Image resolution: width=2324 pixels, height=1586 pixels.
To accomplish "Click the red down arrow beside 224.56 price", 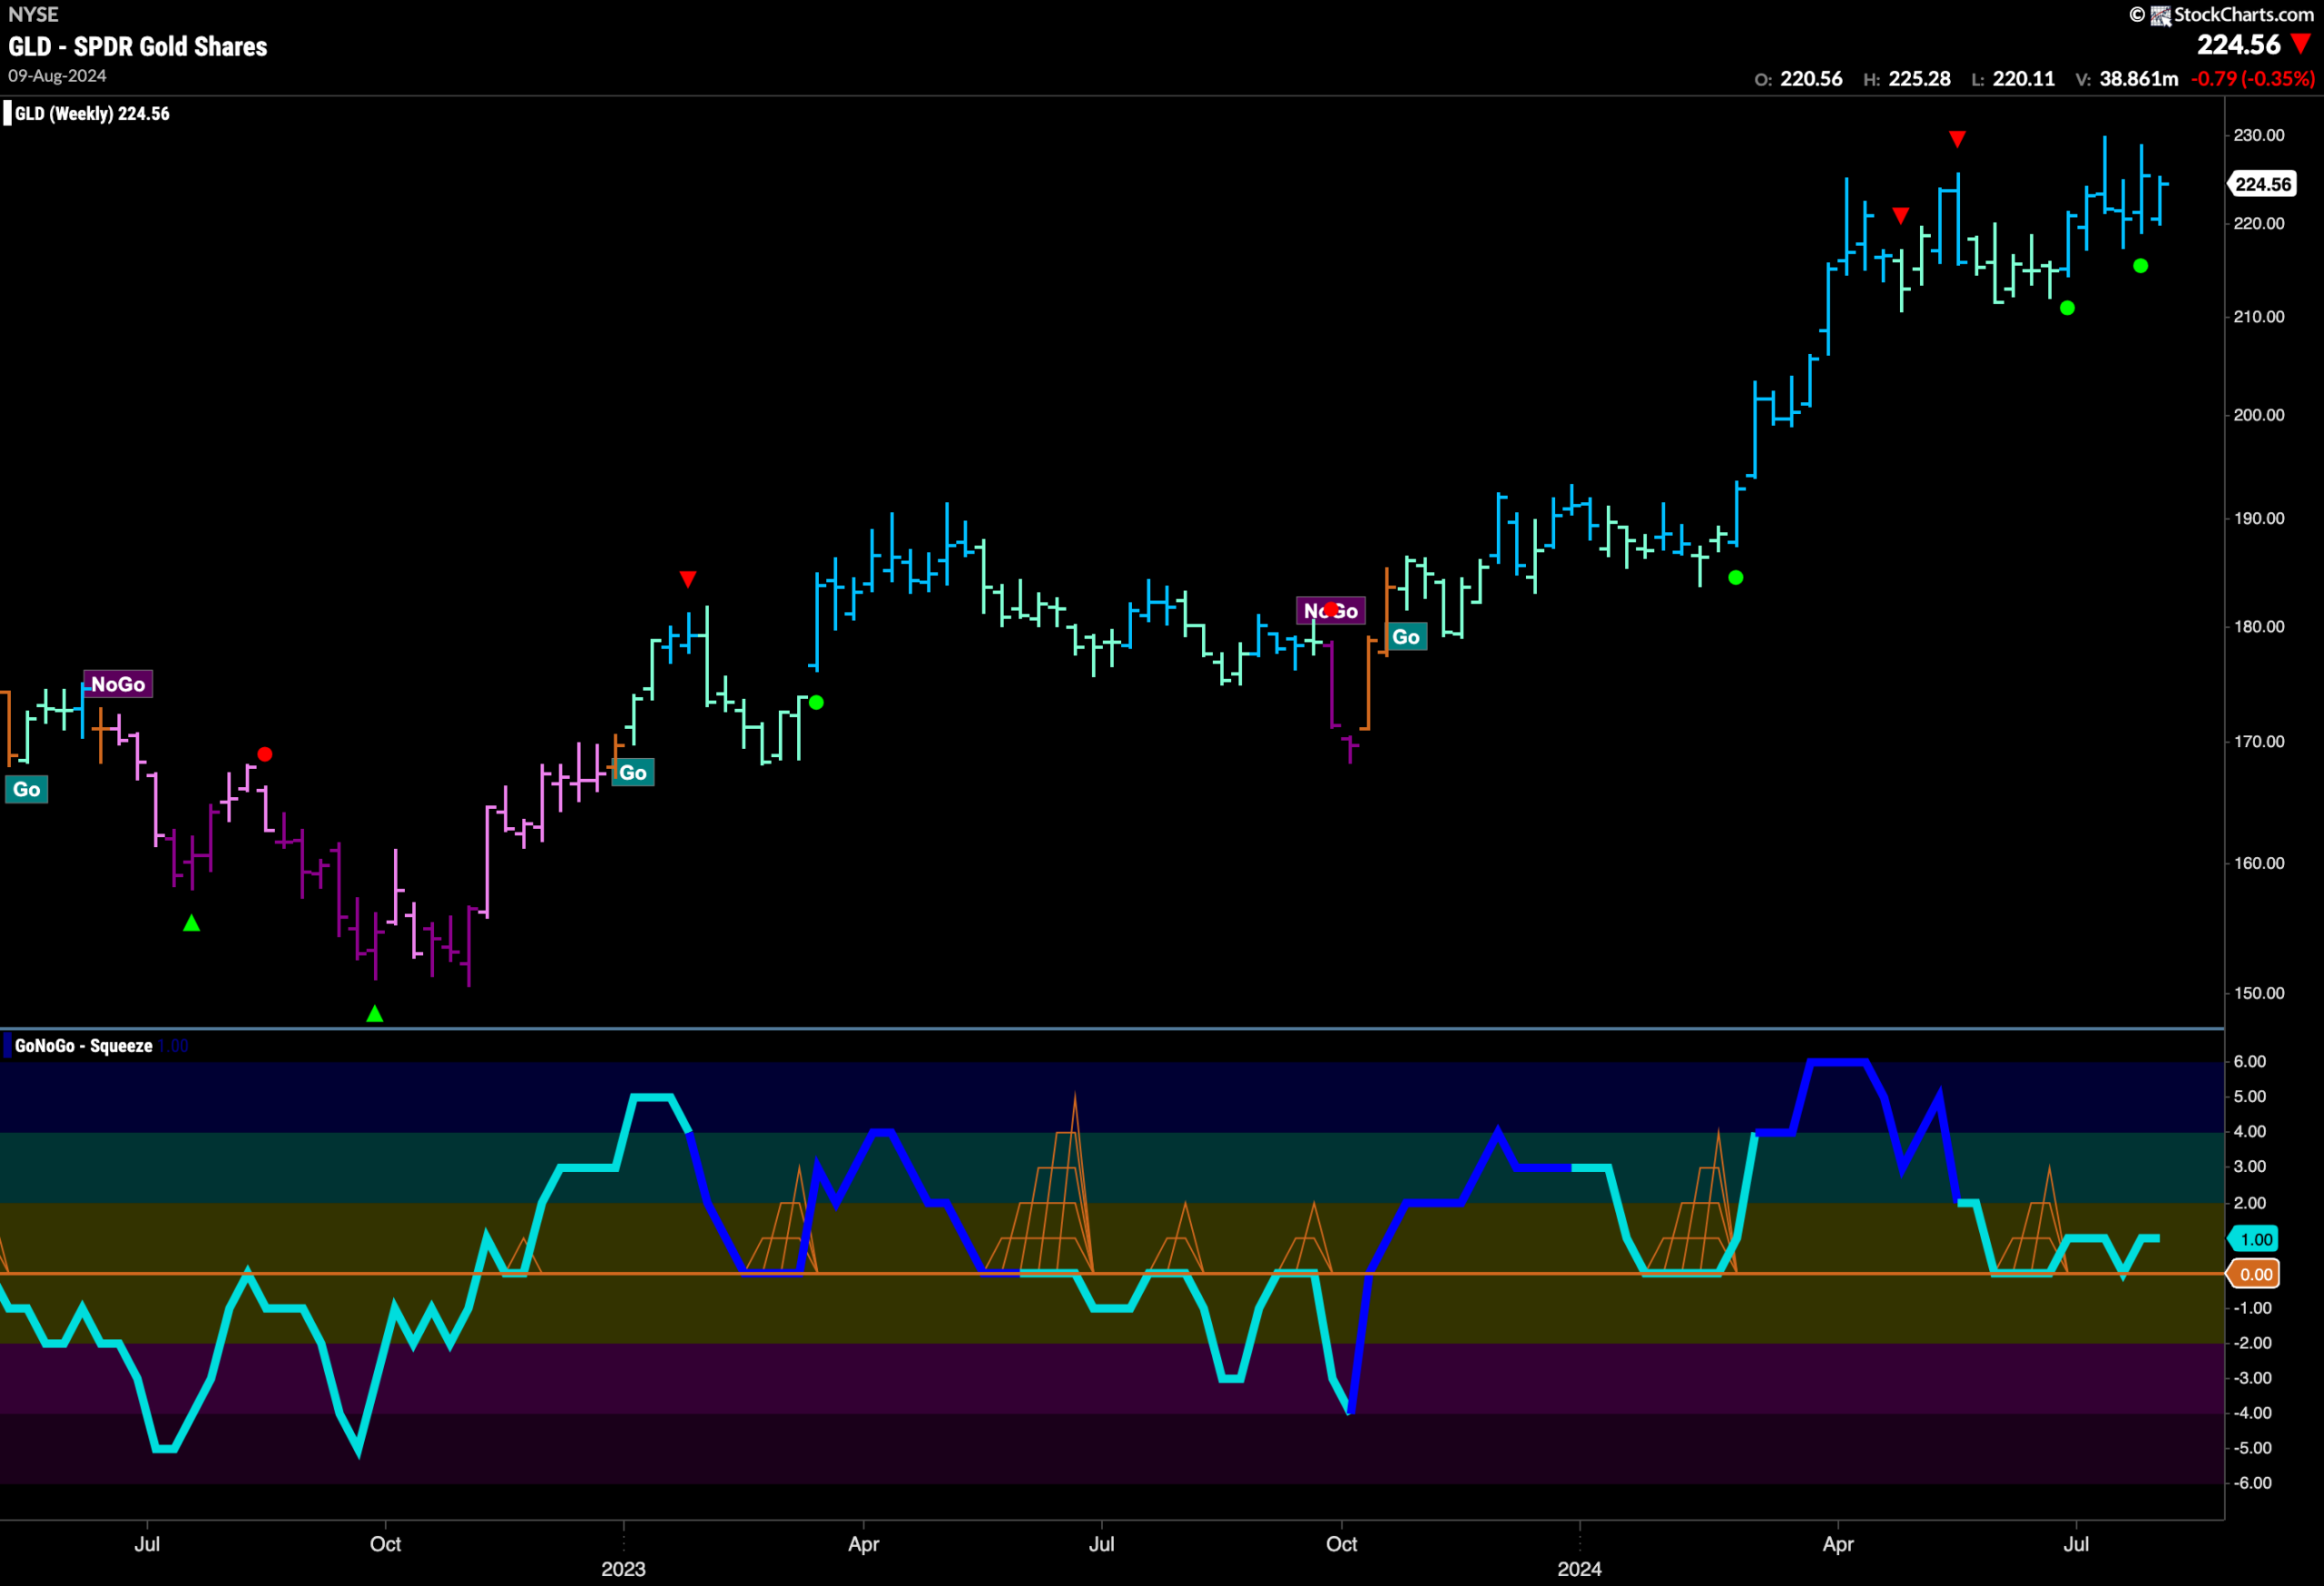I will coord(2300,44).
